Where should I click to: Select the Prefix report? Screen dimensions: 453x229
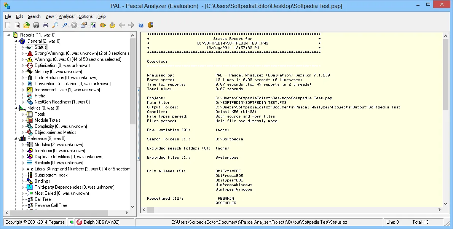tap(40, 96)
